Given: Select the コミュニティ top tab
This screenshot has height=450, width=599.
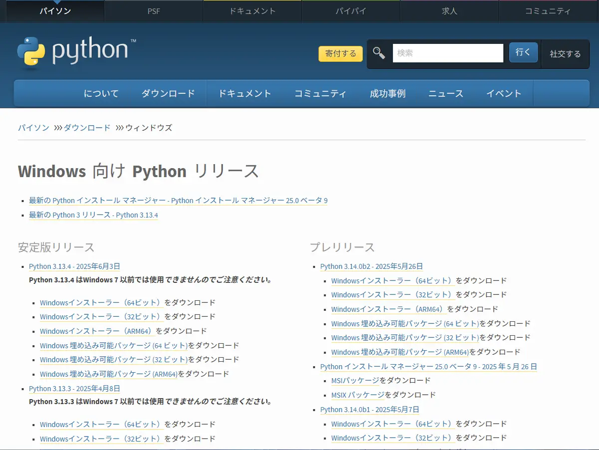Looking at the screenshot, I should coord(548,11).
